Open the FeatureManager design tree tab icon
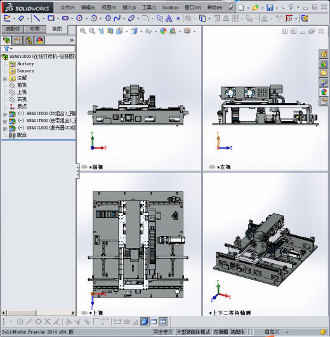Image resolution: width=330 pixels, height=337 pixels. click(x=6, y=41)
